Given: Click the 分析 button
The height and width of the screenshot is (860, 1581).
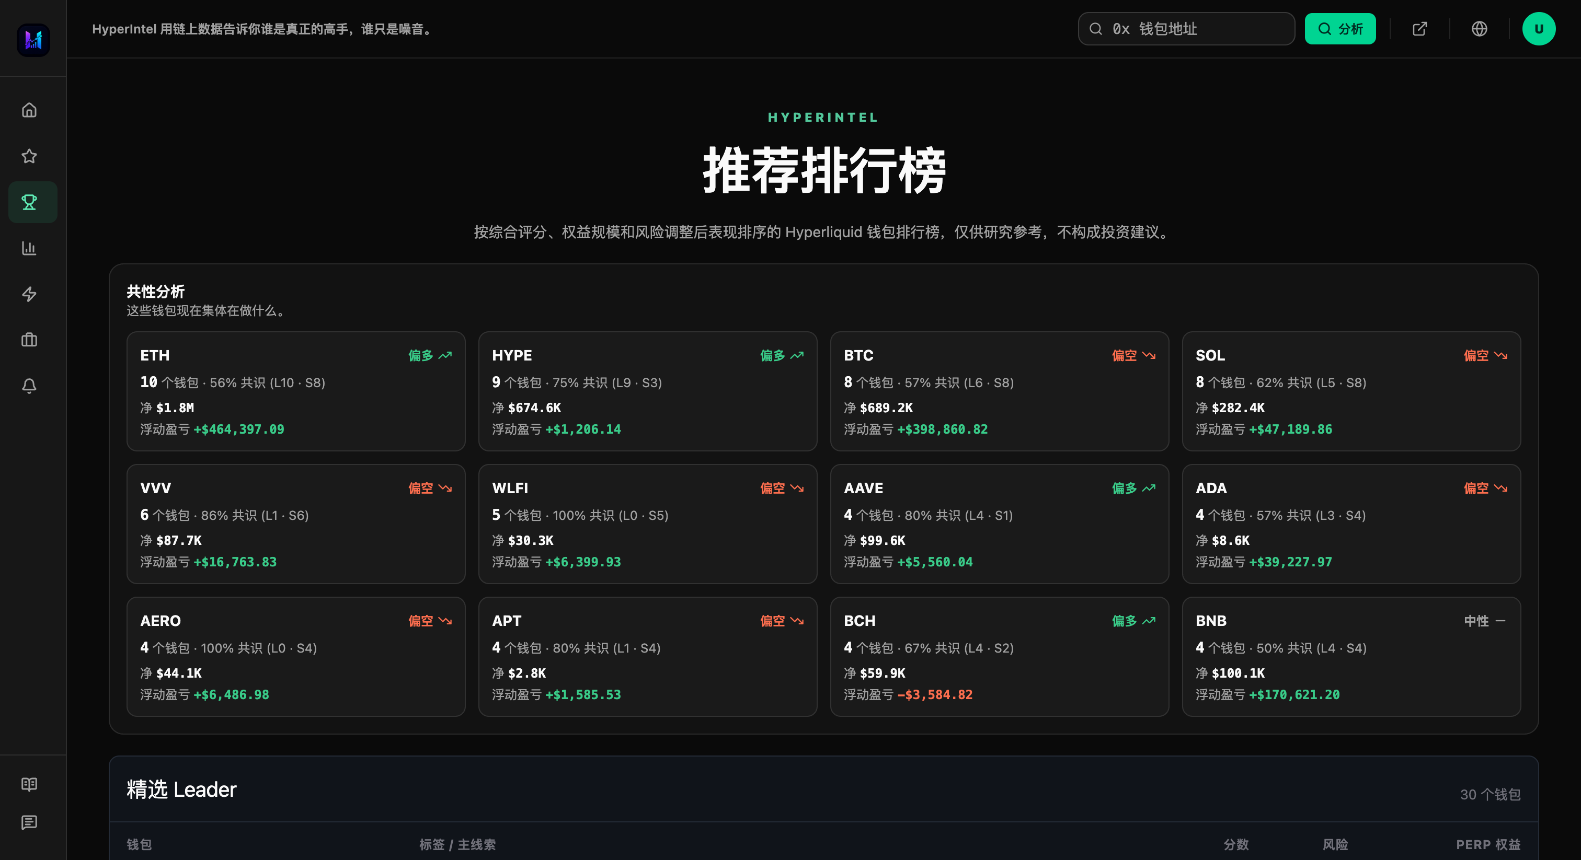Looking at the screenshot, I should tap(1340, 29).
